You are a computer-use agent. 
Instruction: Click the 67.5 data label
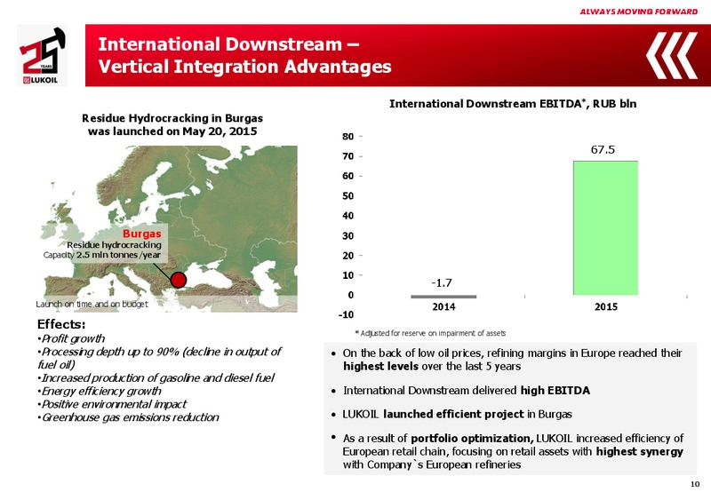tap(603, 150)
